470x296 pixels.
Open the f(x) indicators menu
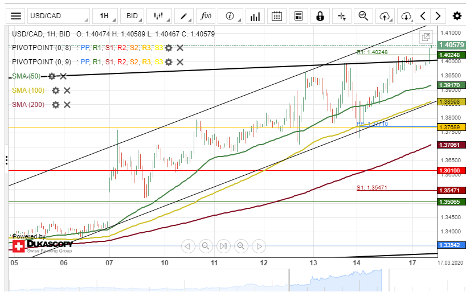207,16
